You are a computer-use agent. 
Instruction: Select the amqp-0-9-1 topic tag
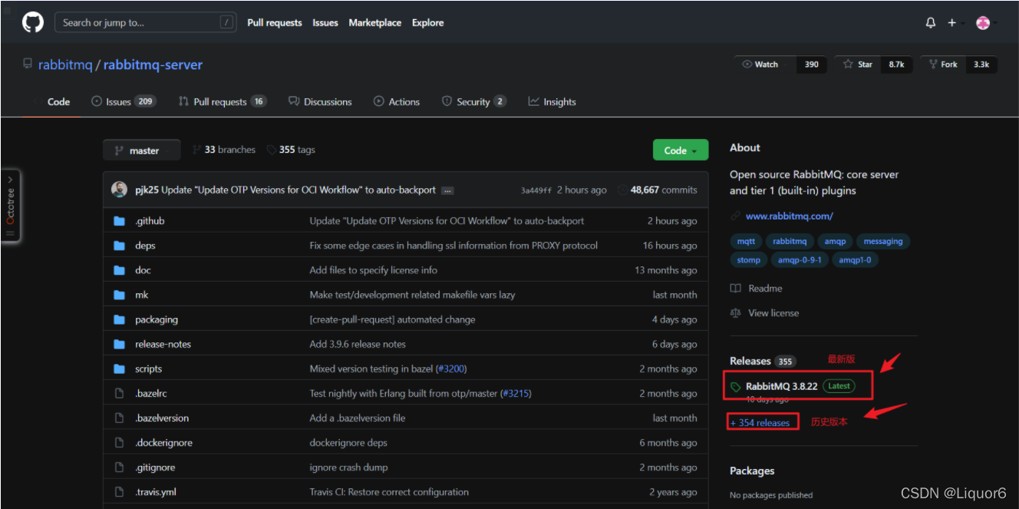(x=800, y=259)
